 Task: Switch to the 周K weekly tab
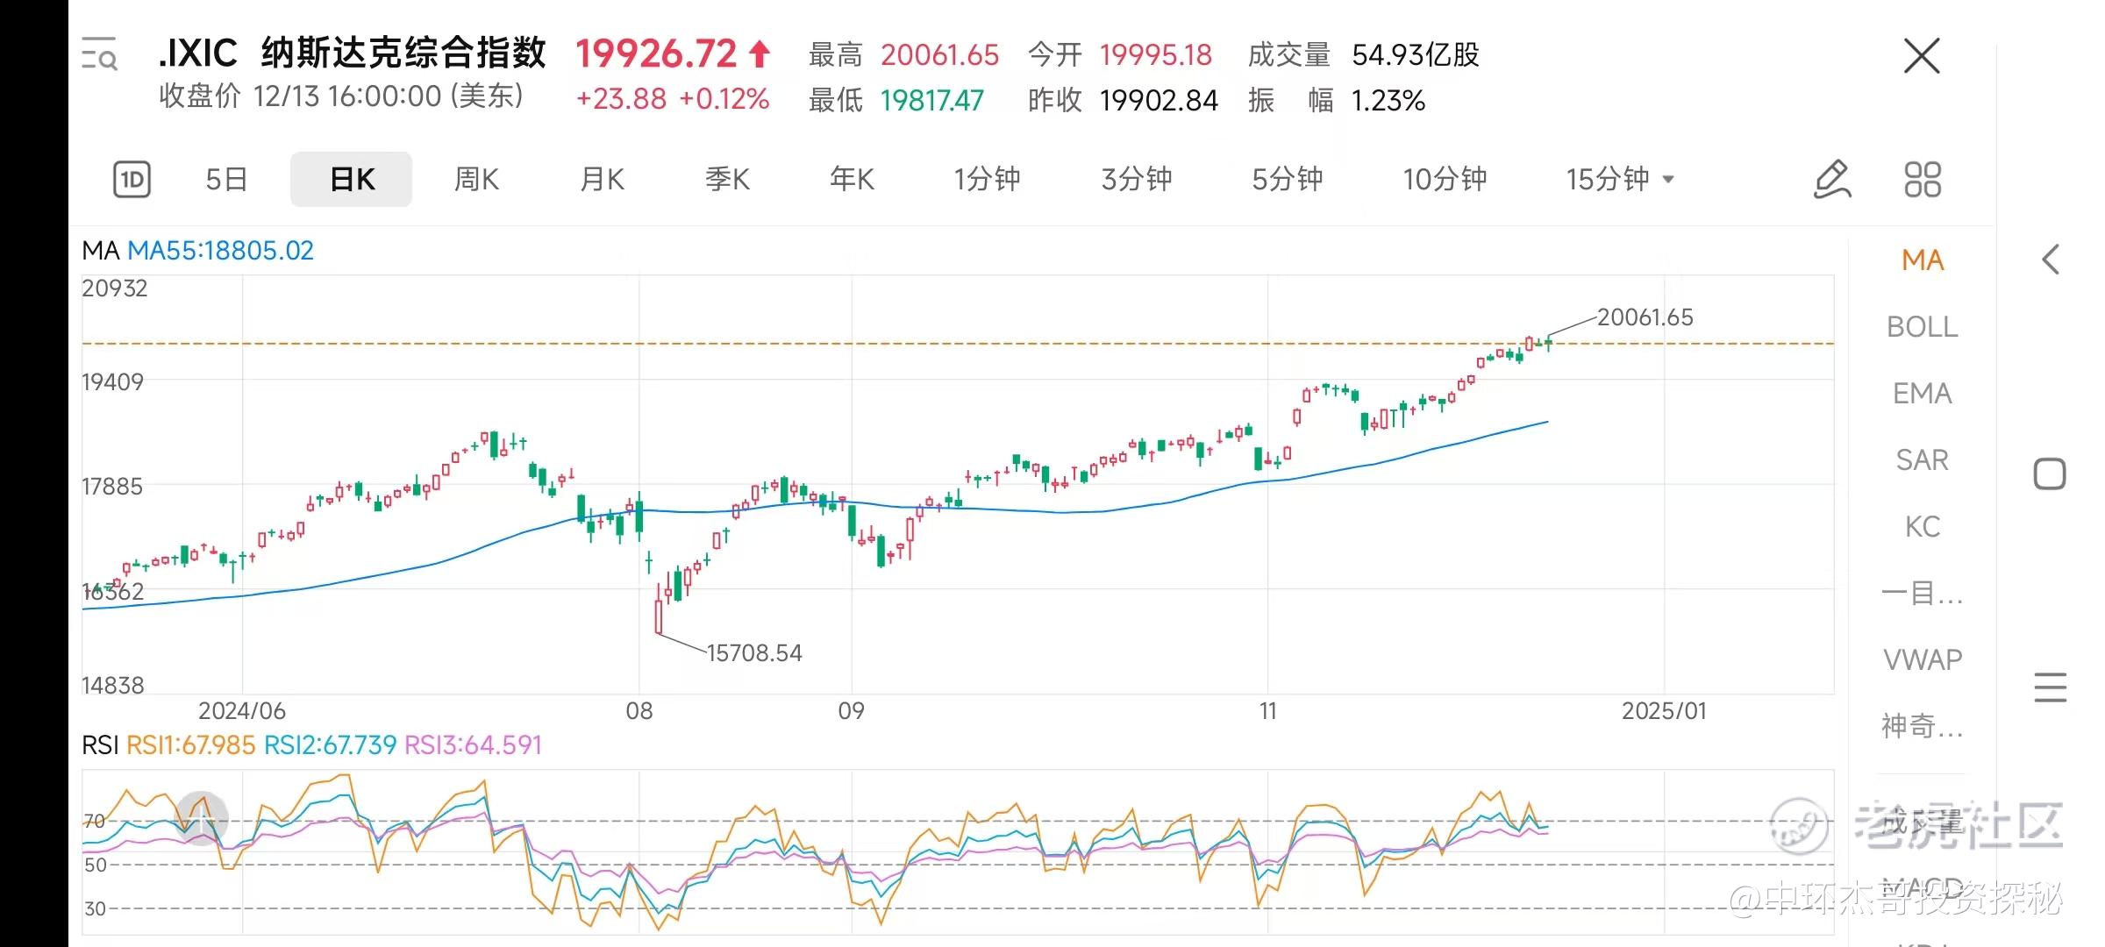(x=476, y=180)
